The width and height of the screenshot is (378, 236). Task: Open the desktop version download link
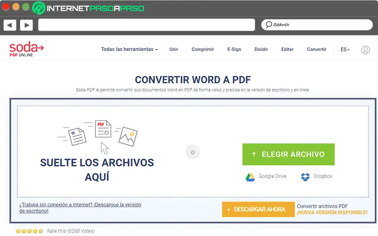[x=80, y=208]
